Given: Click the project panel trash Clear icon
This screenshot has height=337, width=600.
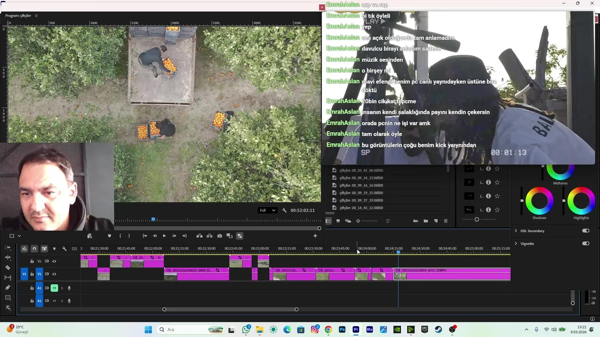Looking at the screenshot, I should [x=446, y=221].
